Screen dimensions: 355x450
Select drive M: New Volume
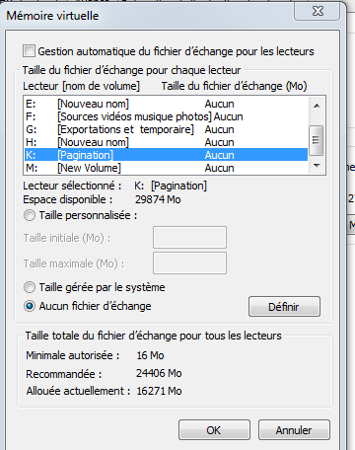point(166,168)
